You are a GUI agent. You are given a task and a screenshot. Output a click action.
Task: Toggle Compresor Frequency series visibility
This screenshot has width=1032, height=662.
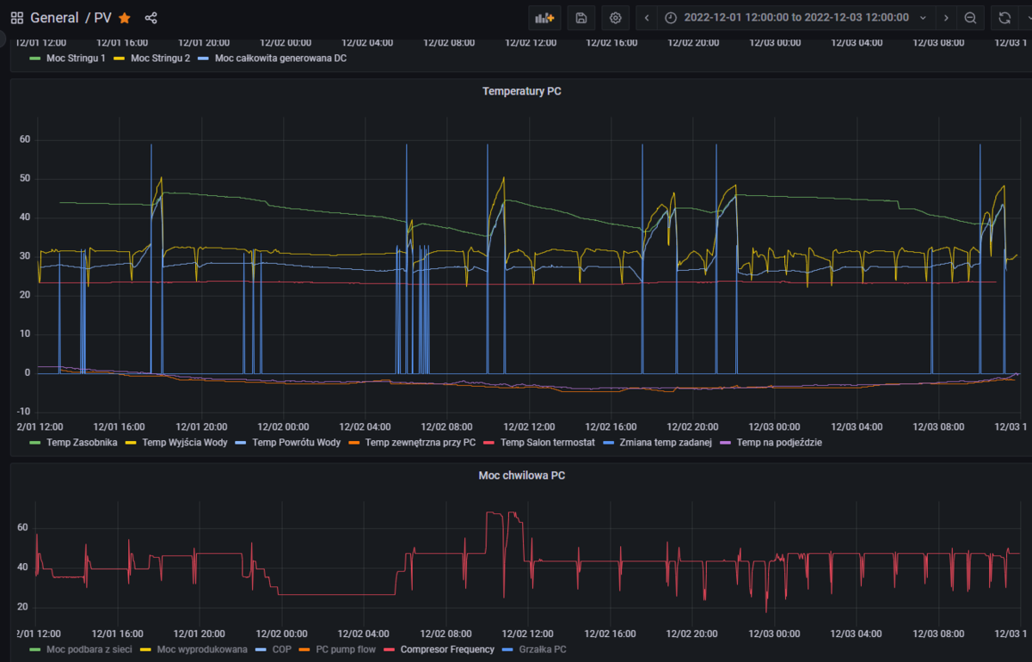coord(447,649)
